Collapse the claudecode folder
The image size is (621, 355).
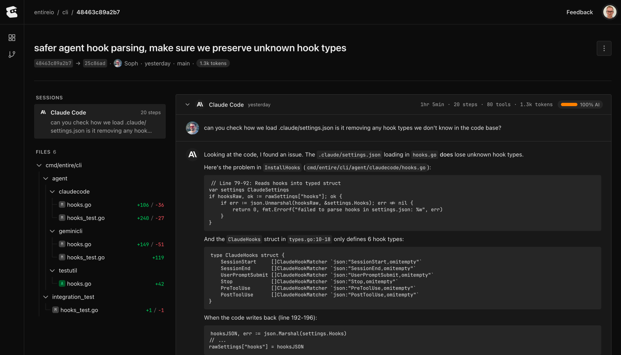point(52,192)
